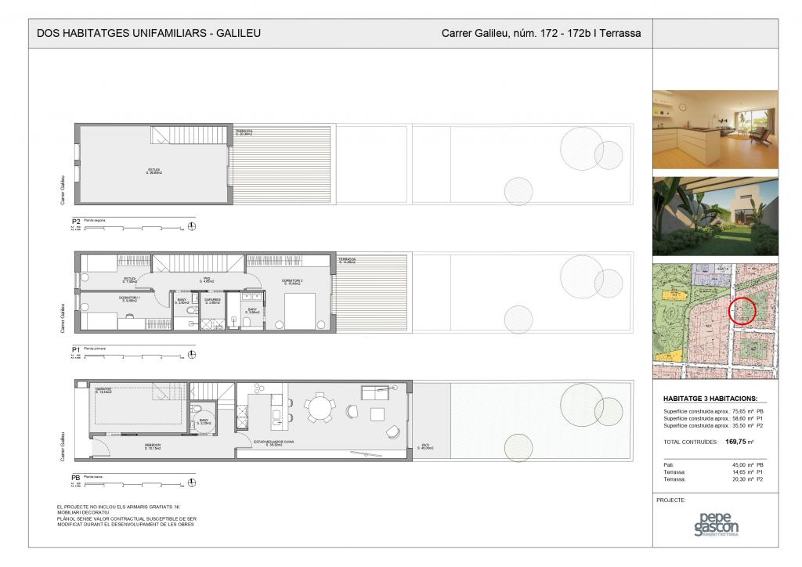
Task: Click the round dining table on ground floor
Action: click(320, 407)
